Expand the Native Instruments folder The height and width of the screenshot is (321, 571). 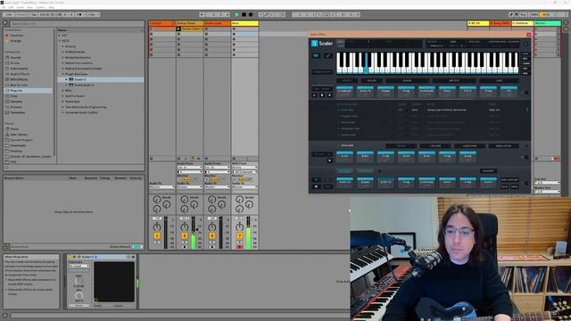(62, 63)
